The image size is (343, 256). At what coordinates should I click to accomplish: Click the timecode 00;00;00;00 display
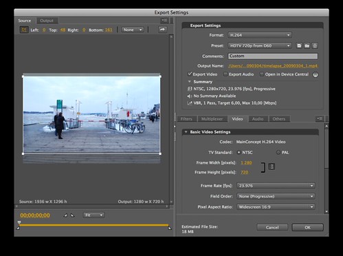35,215
